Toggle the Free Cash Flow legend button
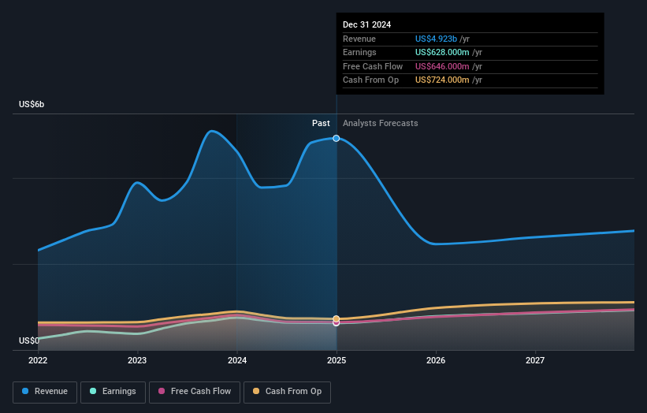The width and height of the screenshot is (647, 413). coord(195,392)
